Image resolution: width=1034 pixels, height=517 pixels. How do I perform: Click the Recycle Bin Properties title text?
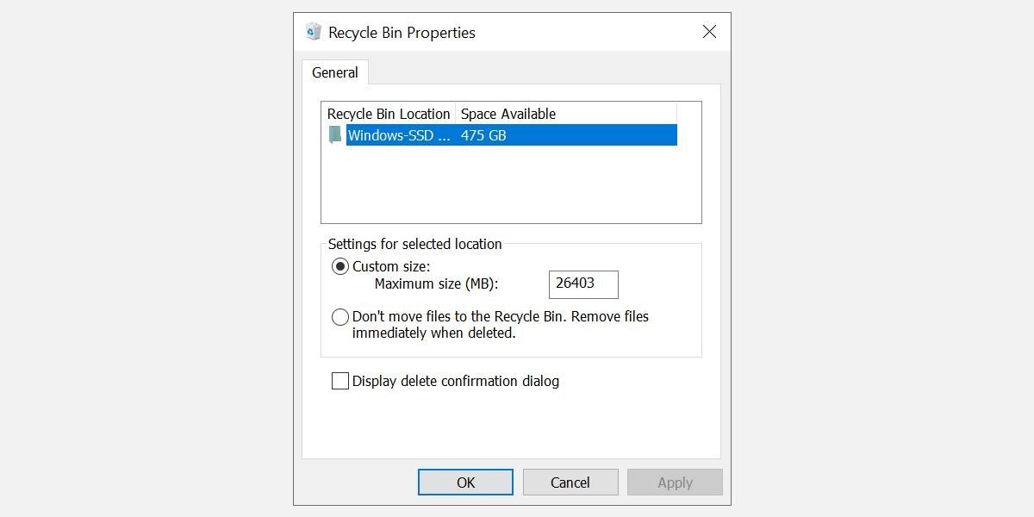402,33
